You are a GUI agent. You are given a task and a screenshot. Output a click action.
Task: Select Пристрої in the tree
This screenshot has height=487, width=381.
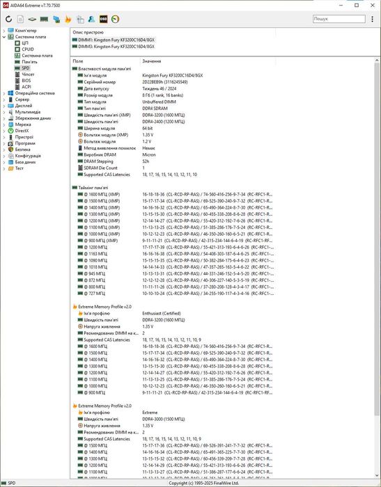(x=24, y=137)
